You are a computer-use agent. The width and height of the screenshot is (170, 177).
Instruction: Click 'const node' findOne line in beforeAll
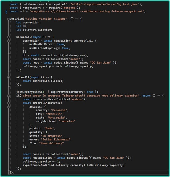tap(70, 63)
